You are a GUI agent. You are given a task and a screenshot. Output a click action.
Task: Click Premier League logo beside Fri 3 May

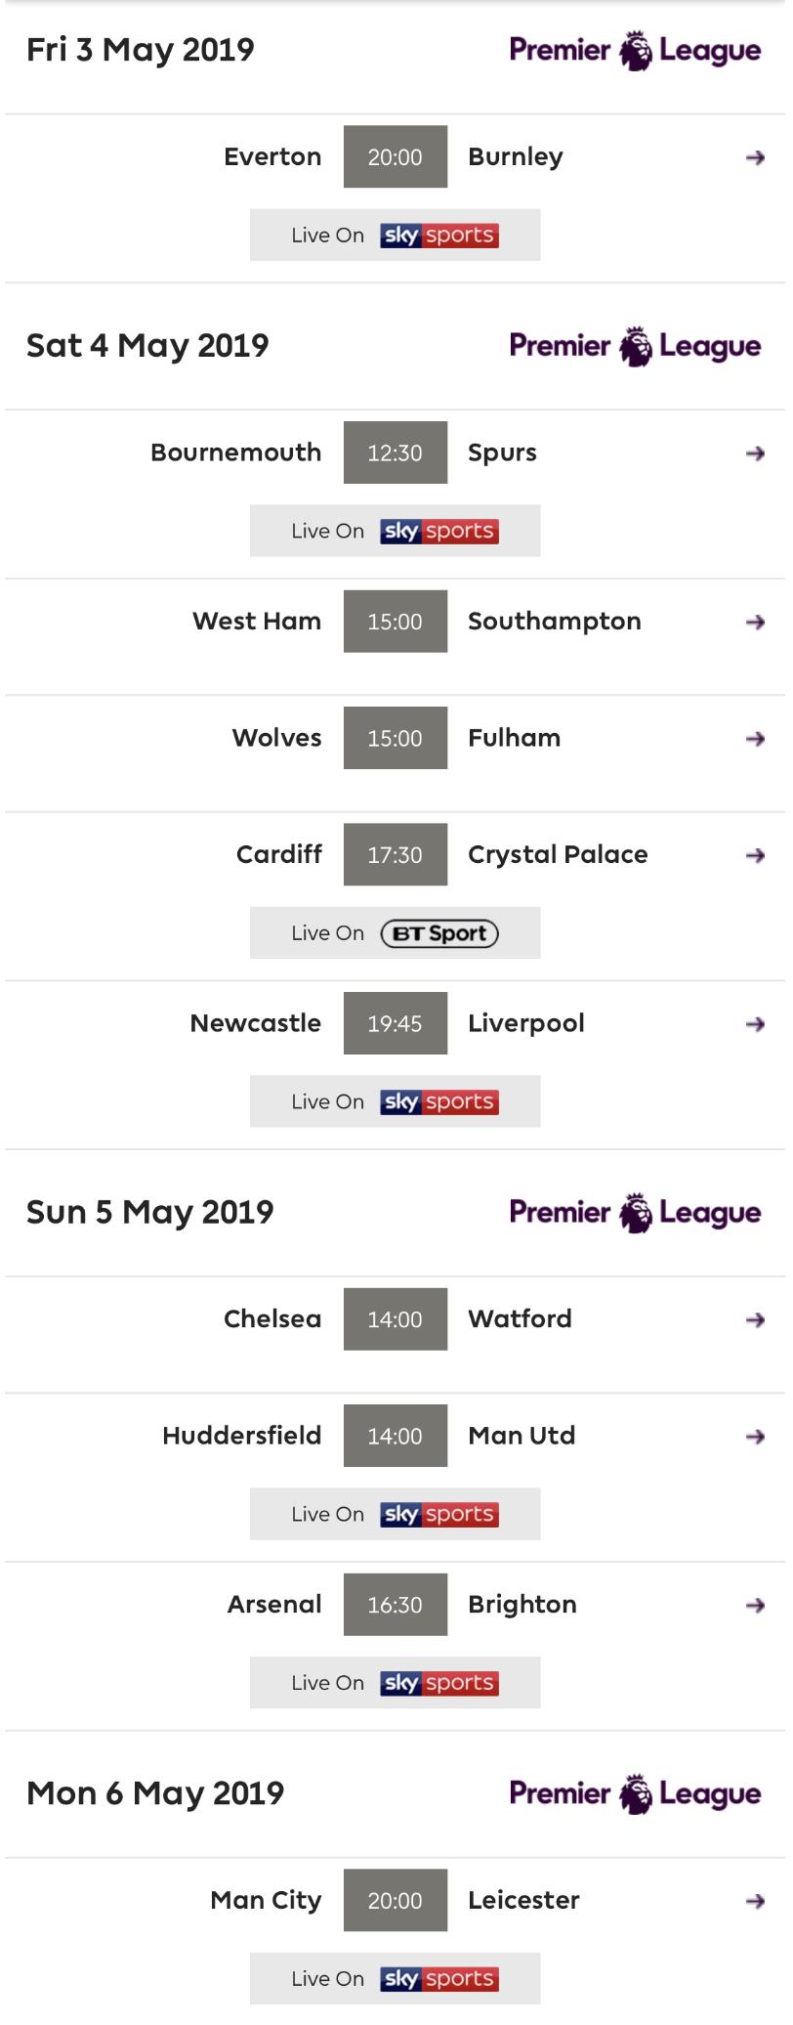click(635, 50)
